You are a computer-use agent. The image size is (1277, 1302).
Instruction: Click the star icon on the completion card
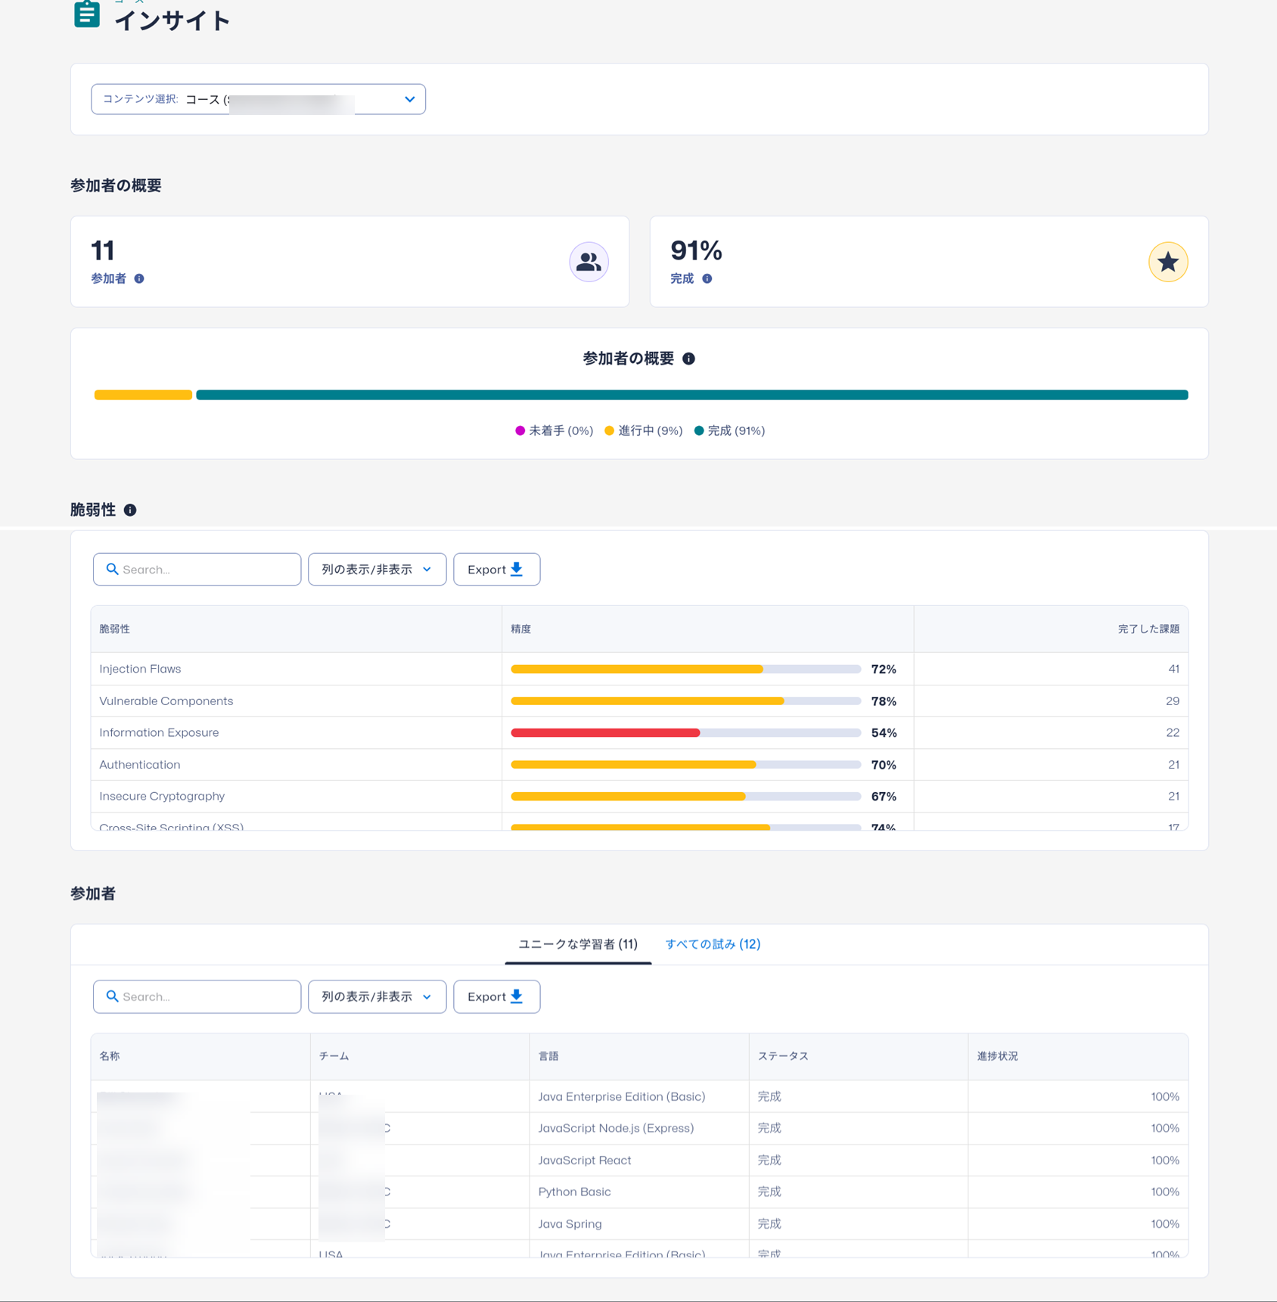[1167, 262]
